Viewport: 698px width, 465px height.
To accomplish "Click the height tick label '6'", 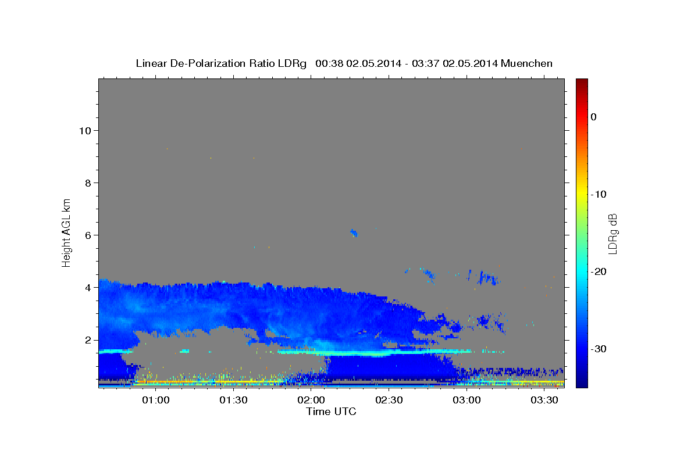I will pos(88,235).
